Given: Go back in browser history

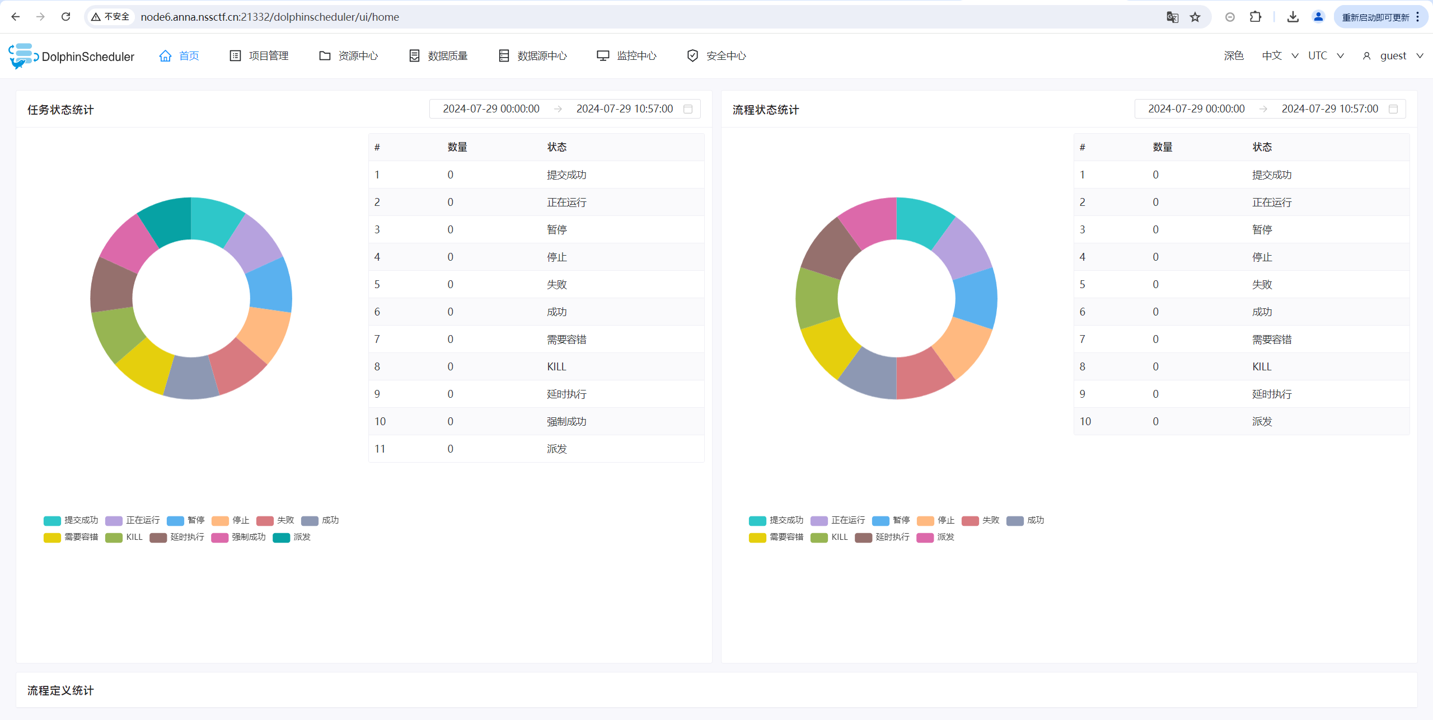Looking at the screenshot, I should 15,17.
